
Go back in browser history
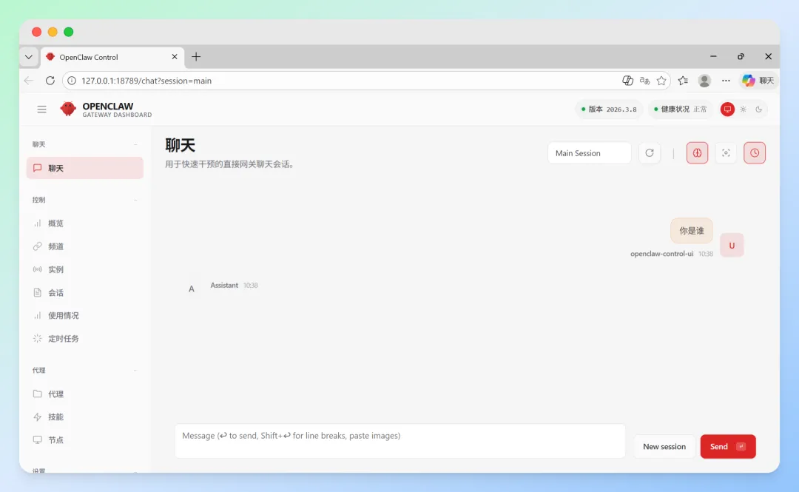pyautogui.click(x=29, y=81)
